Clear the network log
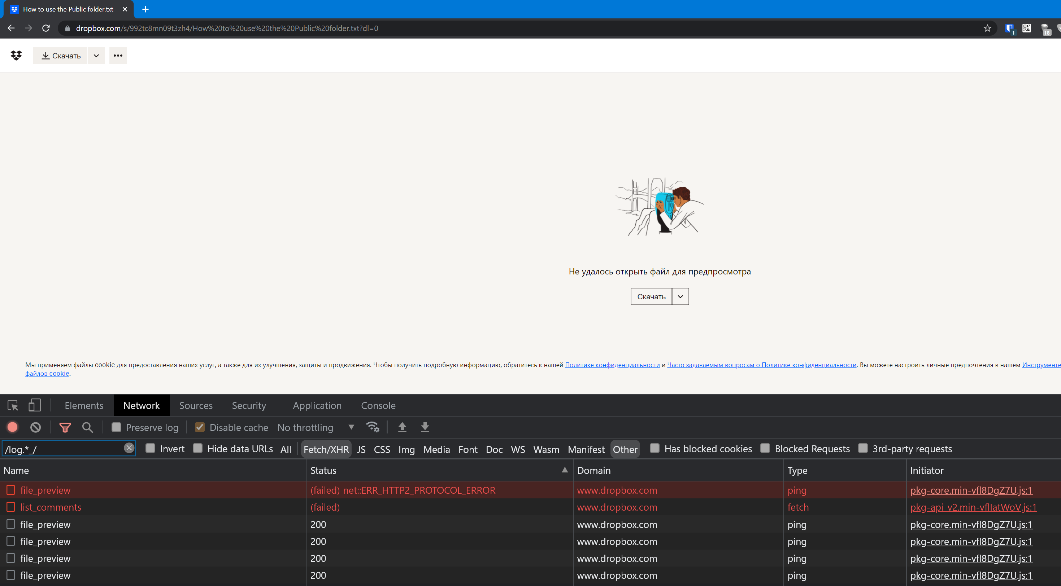This screenshot has height=586, width=1061. [35, 427]
